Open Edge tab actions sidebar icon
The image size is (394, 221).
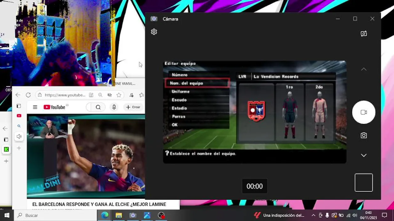[x=19, y=106]
